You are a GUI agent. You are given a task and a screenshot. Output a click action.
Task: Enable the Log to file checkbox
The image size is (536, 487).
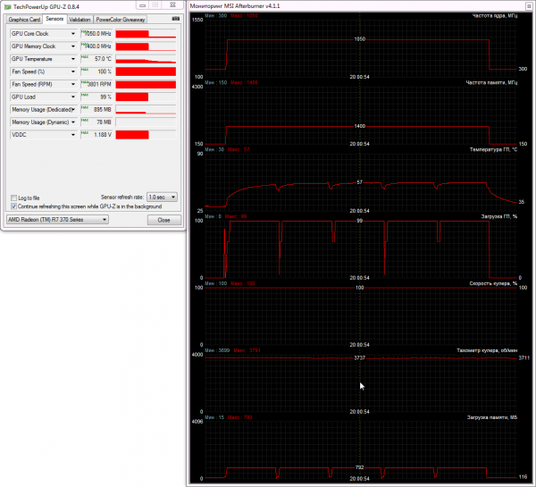(13, 198)
